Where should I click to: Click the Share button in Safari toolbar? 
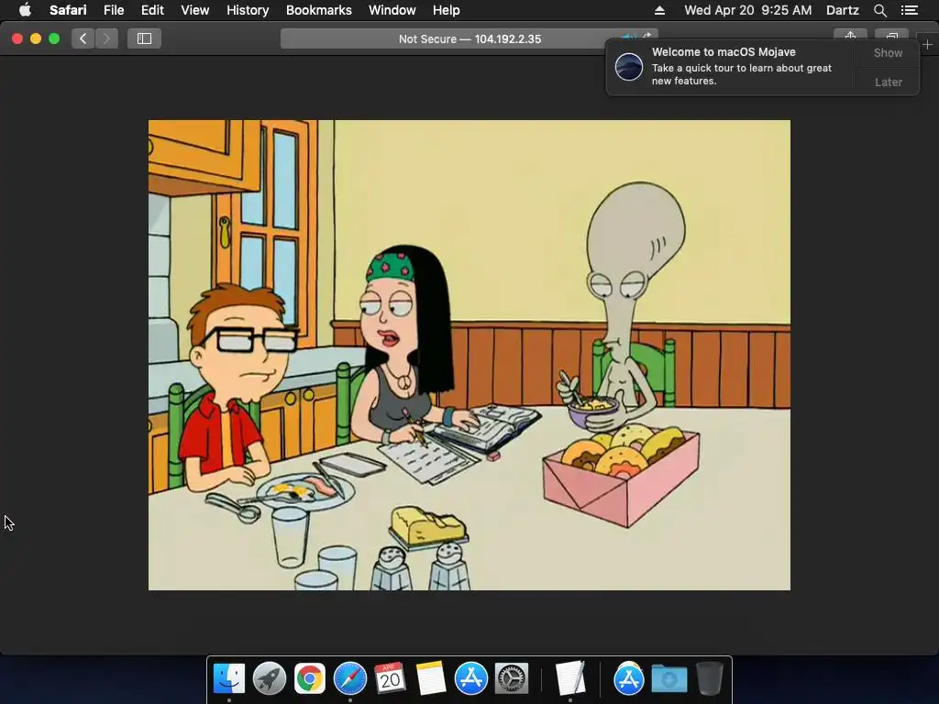pos(850,36)
